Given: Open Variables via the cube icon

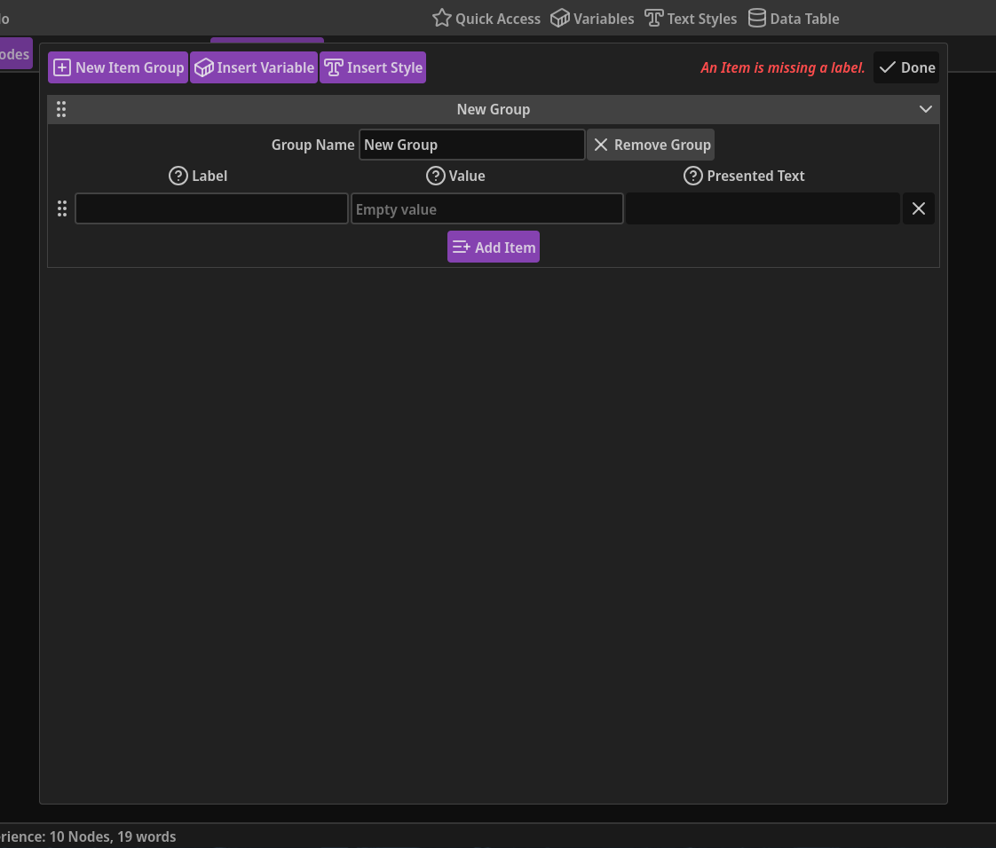Looking at the screenshot, I should pyautogui.click(x=559, y=18).
